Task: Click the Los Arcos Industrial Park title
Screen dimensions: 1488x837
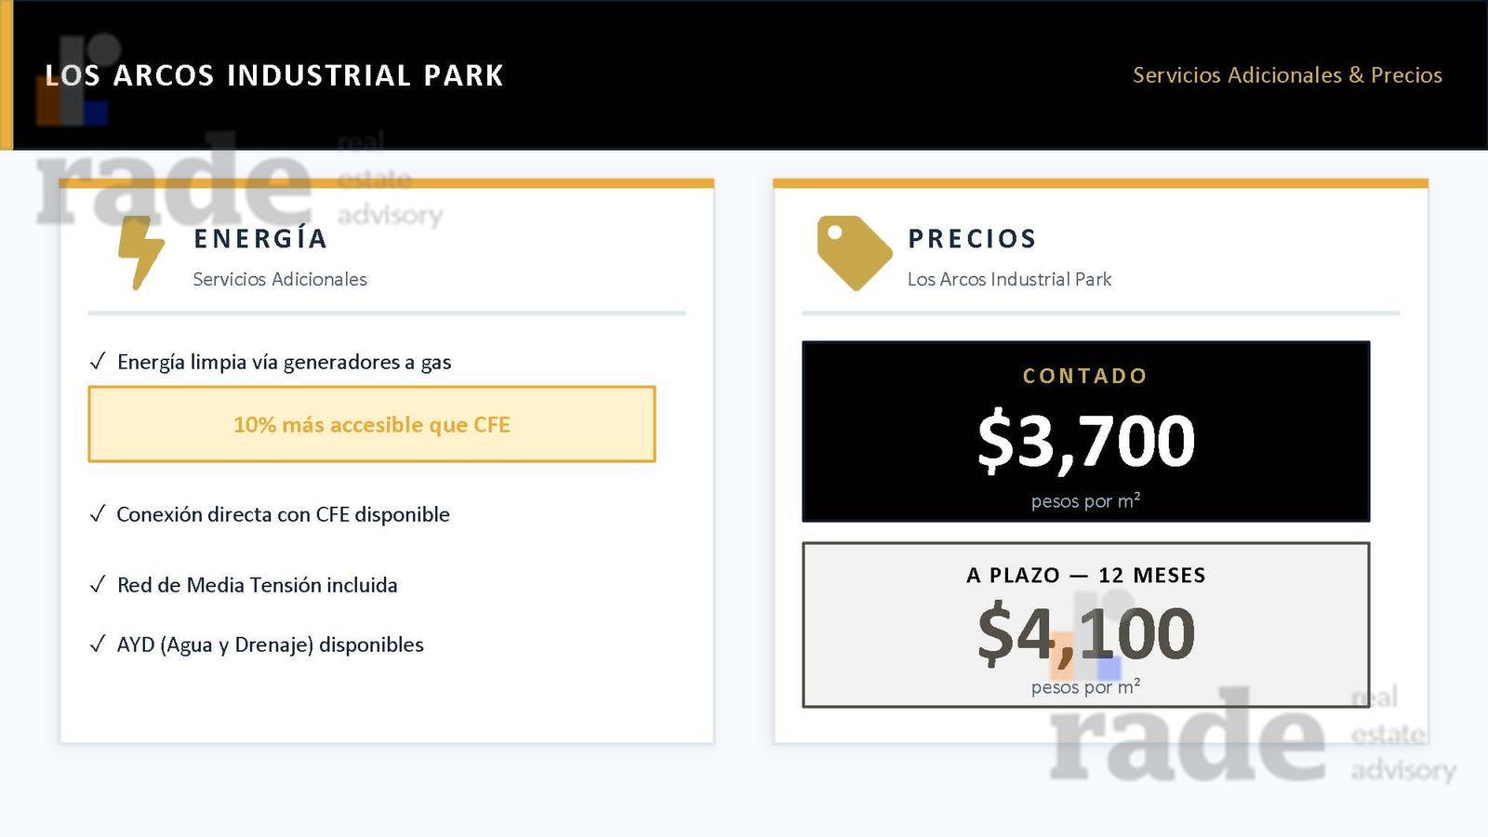Action: (x=274, y=75)
